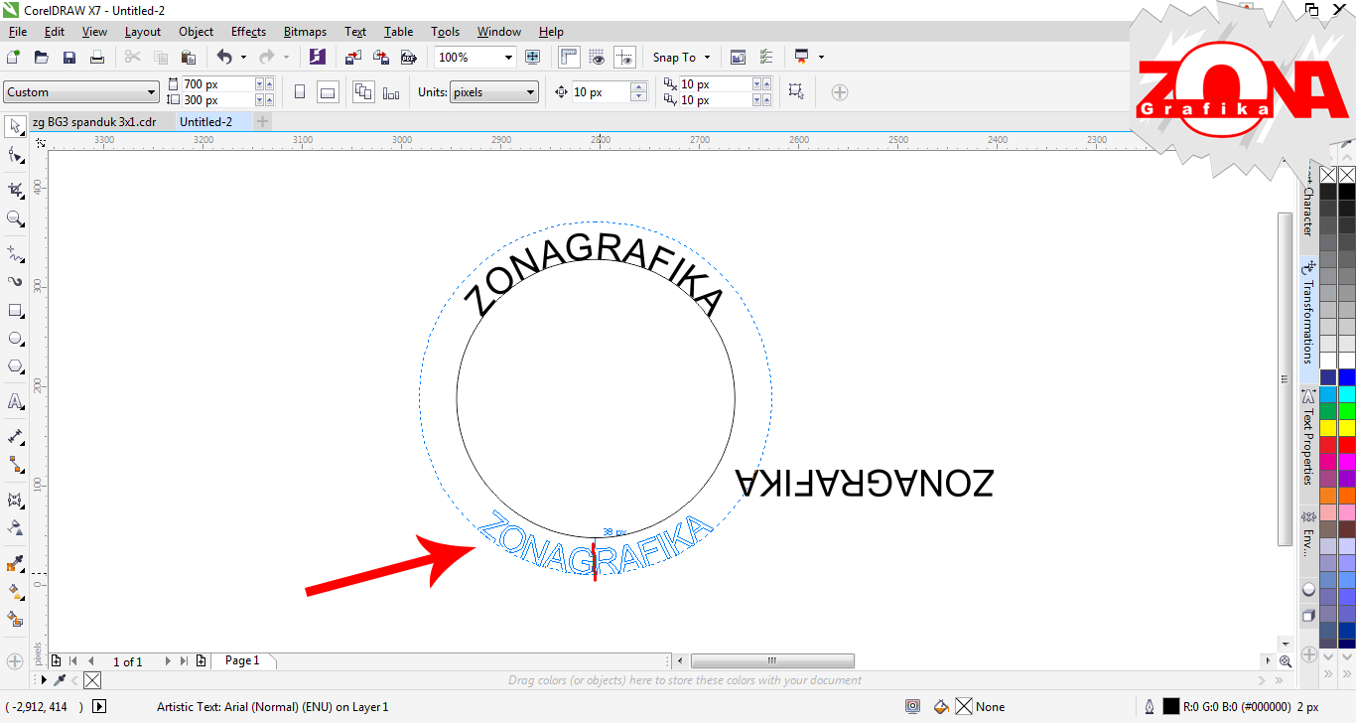Choose the Straight-Line Connector tool
This screenshot has width=1356, height=723.
coord(15,464)
